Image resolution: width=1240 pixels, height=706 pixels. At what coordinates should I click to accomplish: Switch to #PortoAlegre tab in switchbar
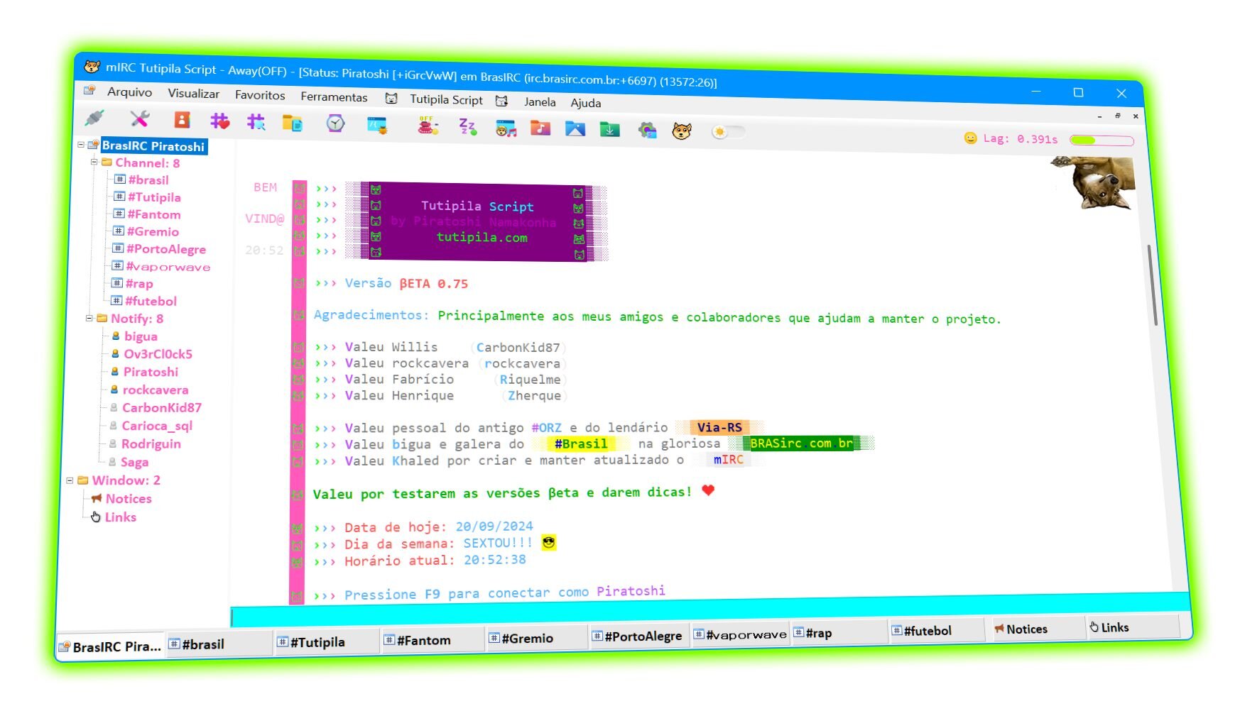pyautogui.click(x=638, y=636)
